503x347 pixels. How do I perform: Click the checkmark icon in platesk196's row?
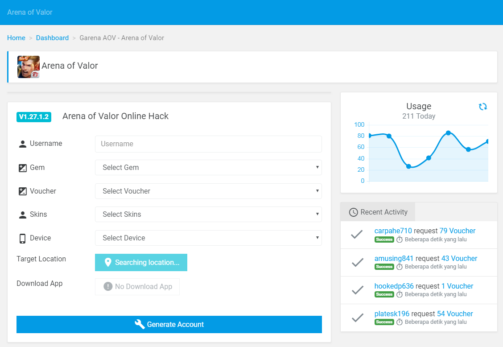click(x=357, y=318)
